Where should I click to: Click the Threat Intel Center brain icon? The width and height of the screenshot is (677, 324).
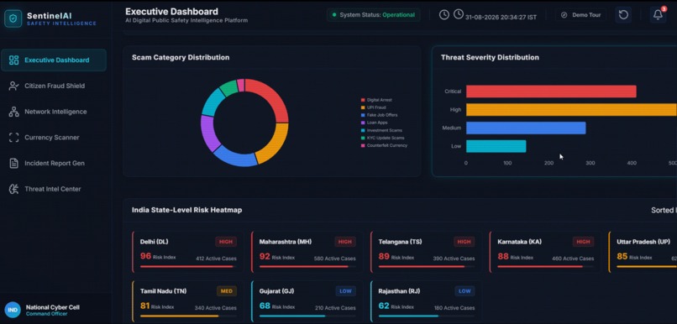coord(13,189)
